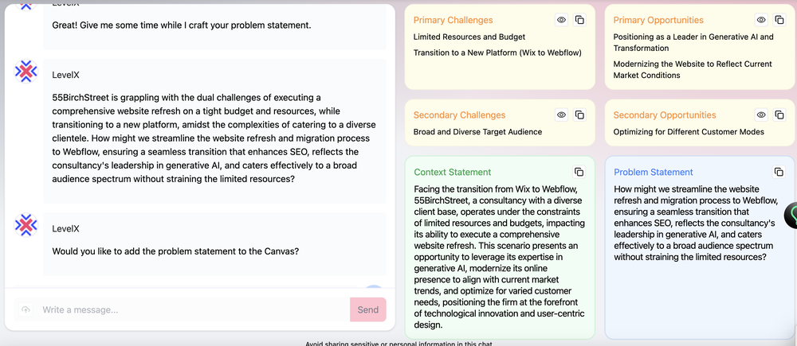
Task: Toggle visibility of Primary Challenges card
Action: point(561,20)
